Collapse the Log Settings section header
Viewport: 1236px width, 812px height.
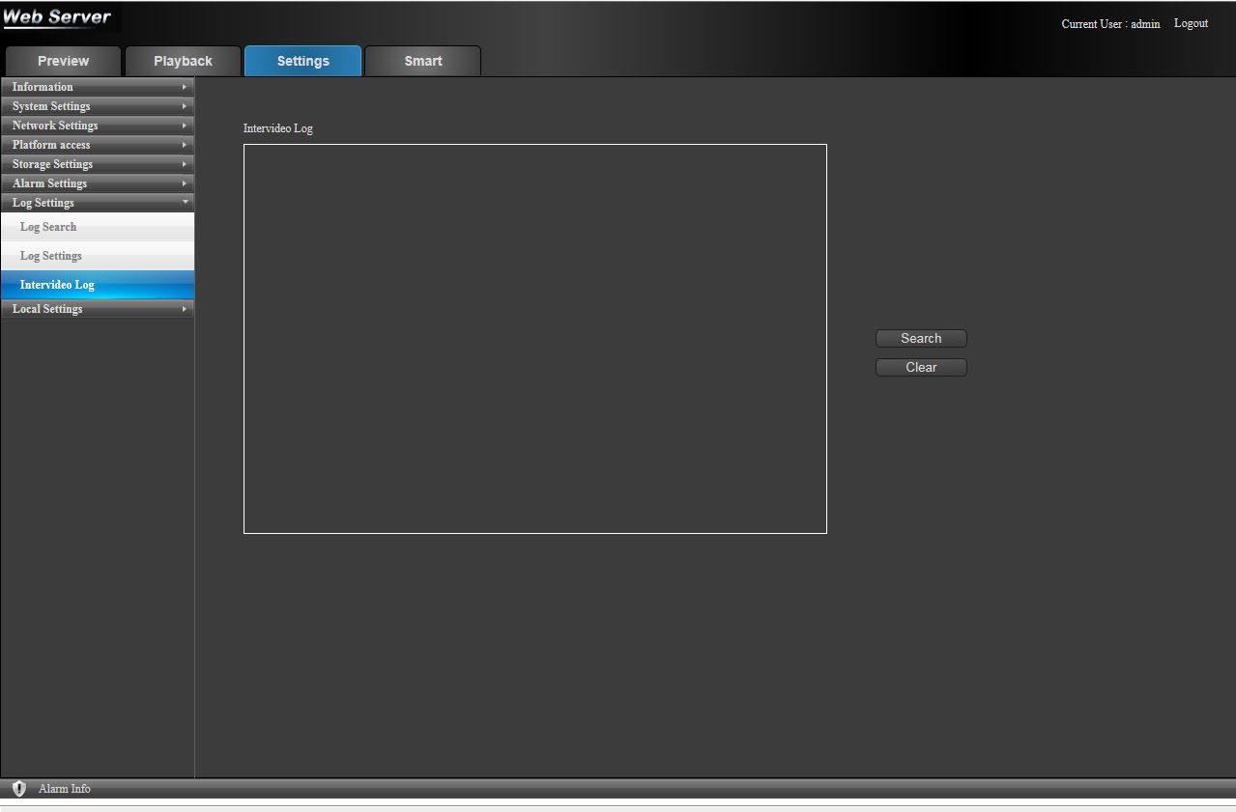pyautogui.click(x=97, y=203)
